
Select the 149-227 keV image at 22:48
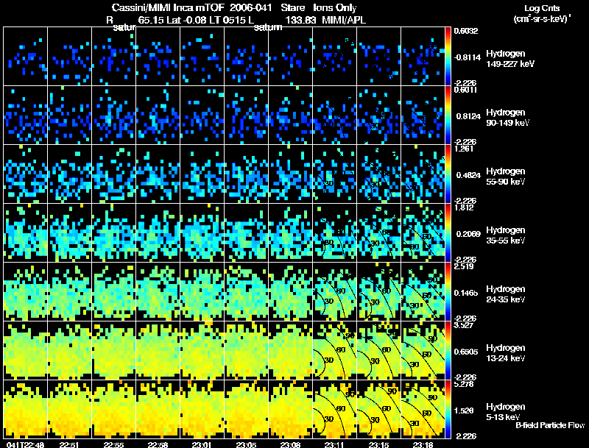(x=25, y=57)
